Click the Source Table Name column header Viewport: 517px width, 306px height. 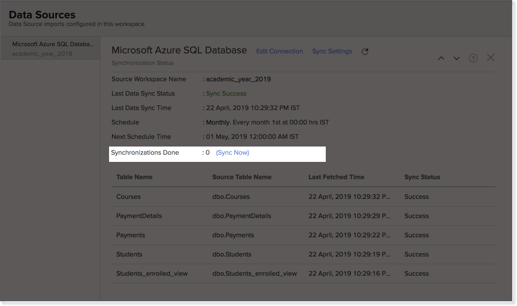(242, 177)
